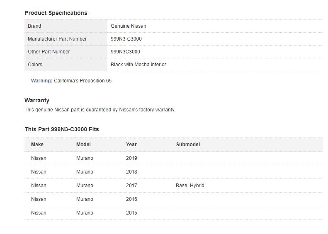The image size is (328, 234).
Task: Click Nissan in the 2017 row
Action: click(39, 186)
